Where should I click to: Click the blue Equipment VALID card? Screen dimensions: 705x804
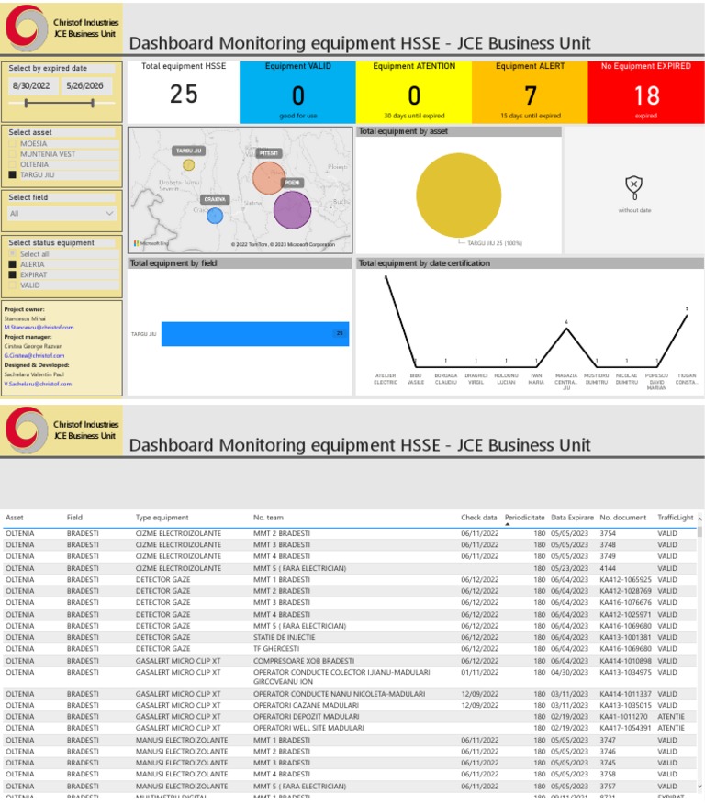(x=298, y=93)
